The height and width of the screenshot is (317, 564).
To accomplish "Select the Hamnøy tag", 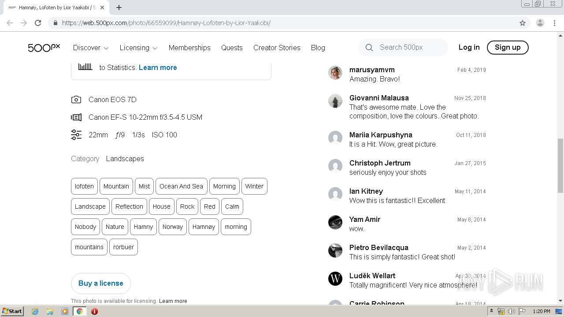I will click(204, 227).
